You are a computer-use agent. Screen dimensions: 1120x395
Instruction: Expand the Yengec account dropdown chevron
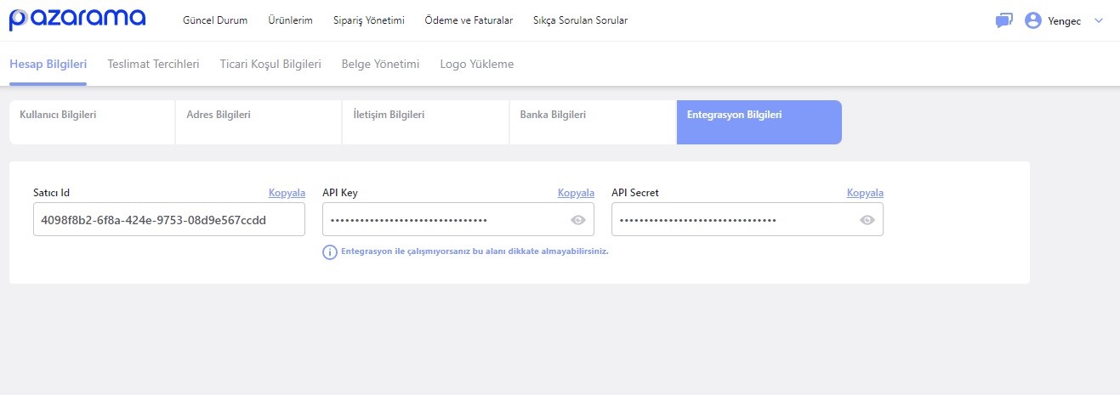(1098, 20)
